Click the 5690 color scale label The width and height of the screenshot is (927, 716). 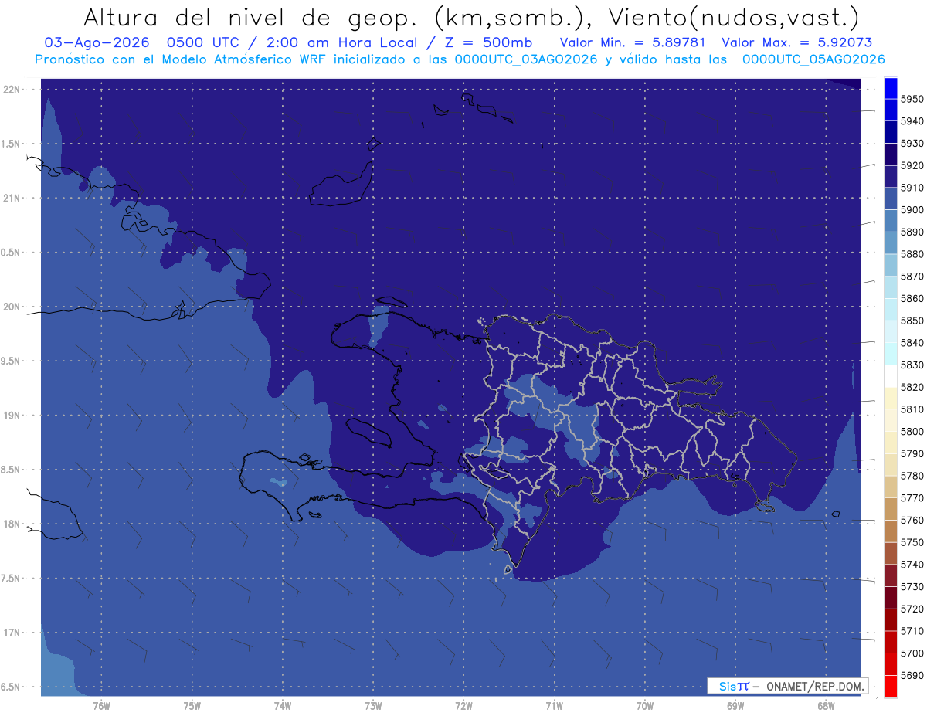click(912, 676)
